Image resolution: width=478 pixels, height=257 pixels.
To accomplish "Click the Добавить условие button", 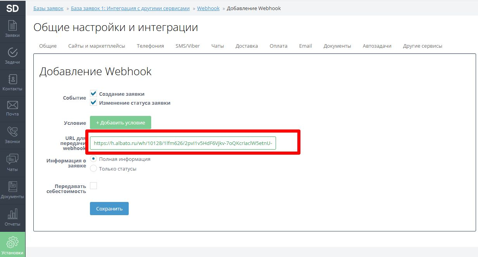I will point(120,122).
